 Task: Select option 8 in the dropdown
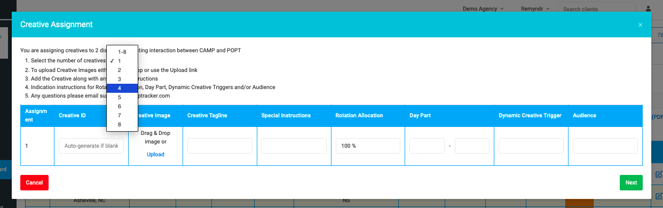click(x=122, y=124)
